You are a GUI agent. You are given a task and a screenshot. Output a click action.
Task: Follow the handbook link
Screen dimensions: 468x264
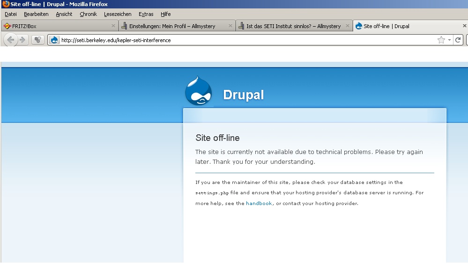pyautogui.click(x=259, y=203)
